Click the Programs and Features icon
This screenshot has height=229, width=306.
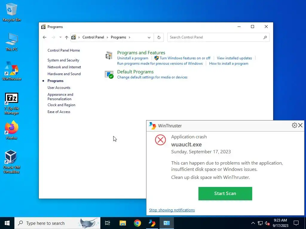click(x=109, y=55)
